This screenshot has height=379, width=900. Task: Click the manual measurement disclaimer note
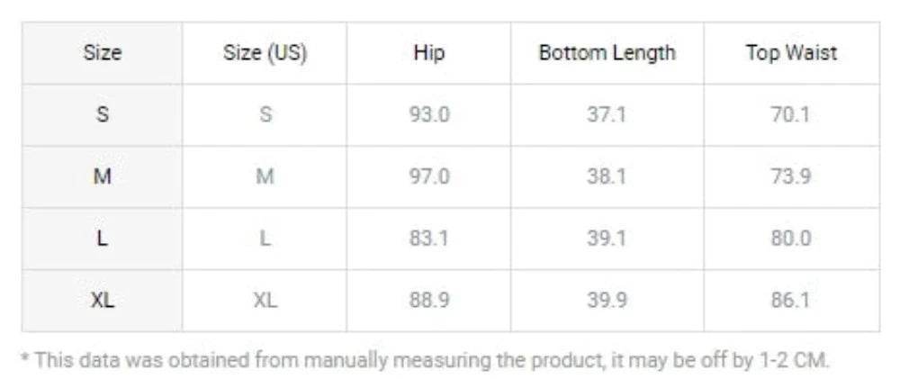tap(425, 360)
